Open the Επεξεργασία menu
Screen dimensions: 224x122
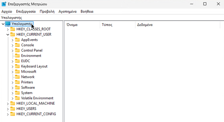[26, 12]
